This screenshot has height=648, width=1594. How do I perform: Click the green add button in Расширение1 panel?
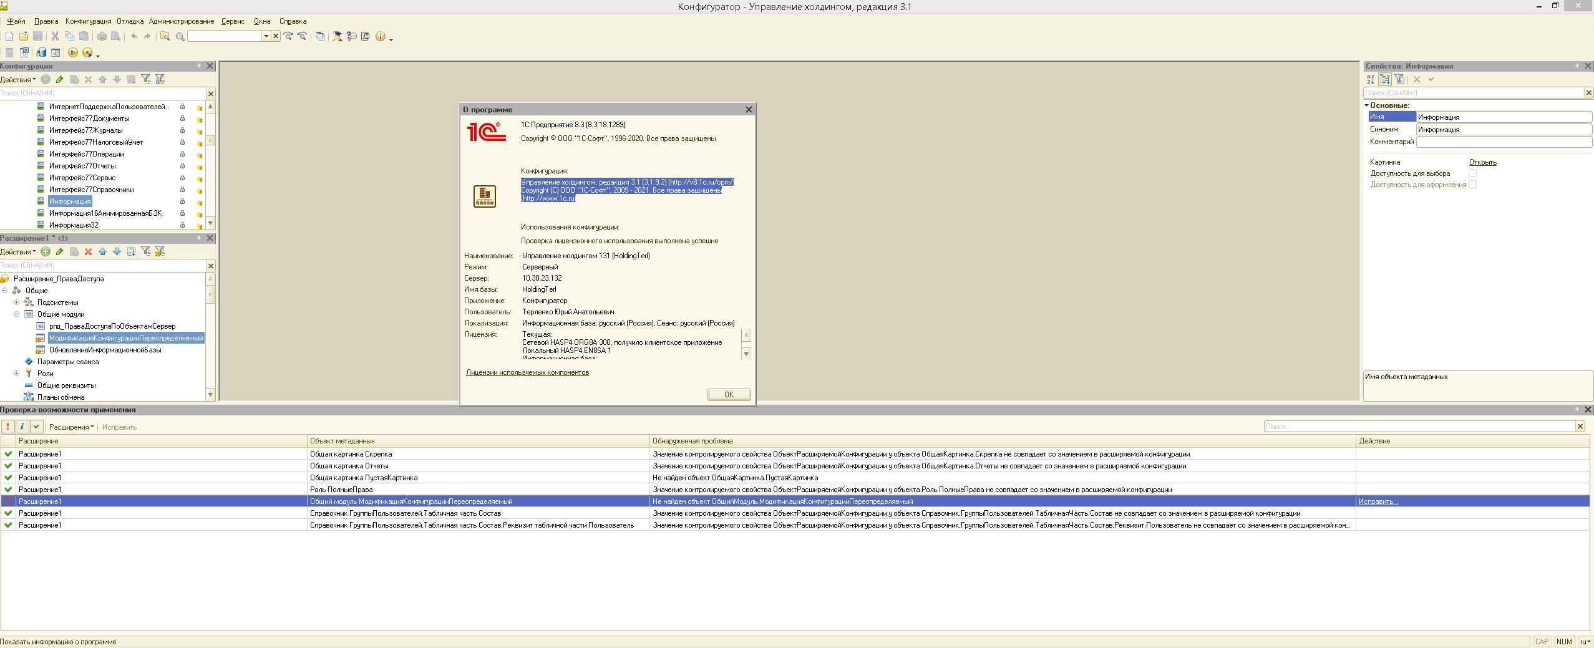pyautogui.click(x=46, y=251)
